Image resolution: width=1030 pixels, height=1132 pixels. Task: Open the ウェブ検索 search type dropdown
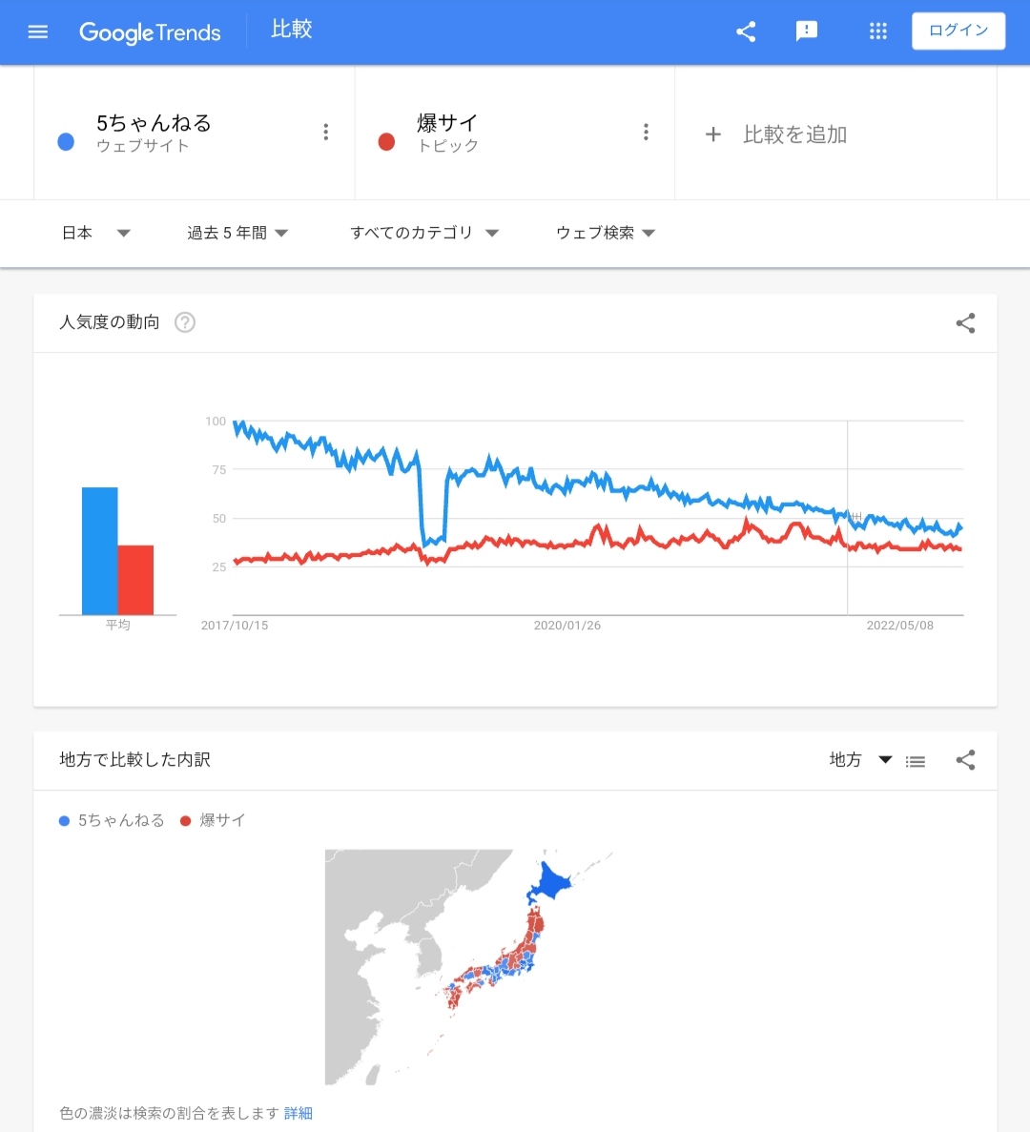[606, 233]
